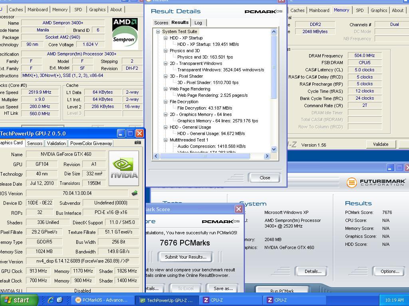The height and width of the screenshot is (306, 409).
Task: Collapse the Multithreaded Test 1 node
Action: click(x=165, y=140)
